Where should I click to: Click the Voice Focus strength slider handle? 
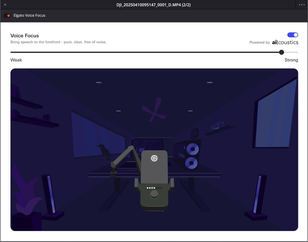point(281,52)
